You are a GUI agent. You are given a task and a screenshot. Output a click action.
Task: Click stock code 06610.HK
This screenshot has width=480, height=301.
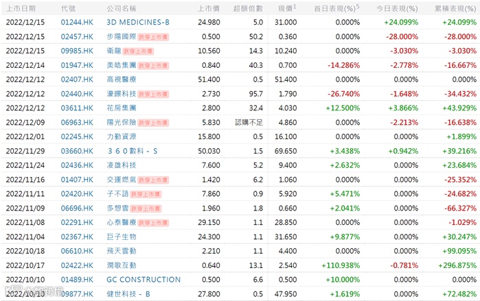pos(77,251)
